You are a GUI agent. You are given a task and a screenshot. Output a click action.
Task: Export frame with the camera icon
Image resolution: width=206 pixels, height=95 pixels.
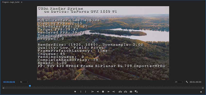(x=131, y=92)
